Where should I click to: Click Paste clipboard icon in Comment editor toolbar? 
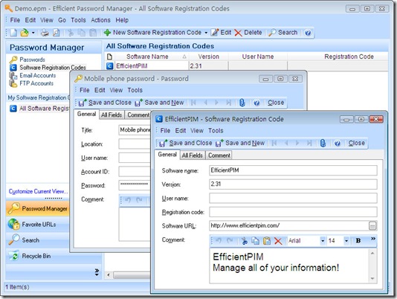point(267,241)
